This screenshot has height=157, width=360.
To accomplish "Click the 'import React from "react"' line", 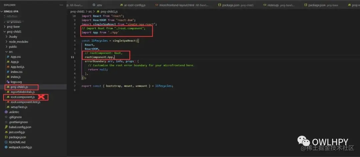I will [103, 16].
